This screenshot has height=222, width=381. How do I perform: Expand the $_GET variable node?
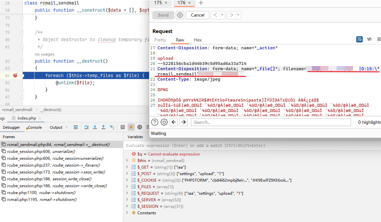[x=127, y=167]
